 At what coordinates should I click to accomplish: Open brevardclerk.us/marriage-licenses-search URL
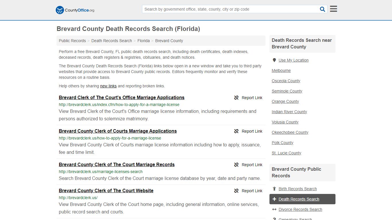(x=101, y=172)
